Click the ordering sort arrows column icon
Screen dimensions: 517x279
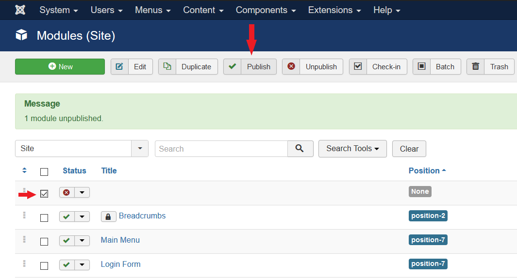pyautogui.click(x=25, y=170)
